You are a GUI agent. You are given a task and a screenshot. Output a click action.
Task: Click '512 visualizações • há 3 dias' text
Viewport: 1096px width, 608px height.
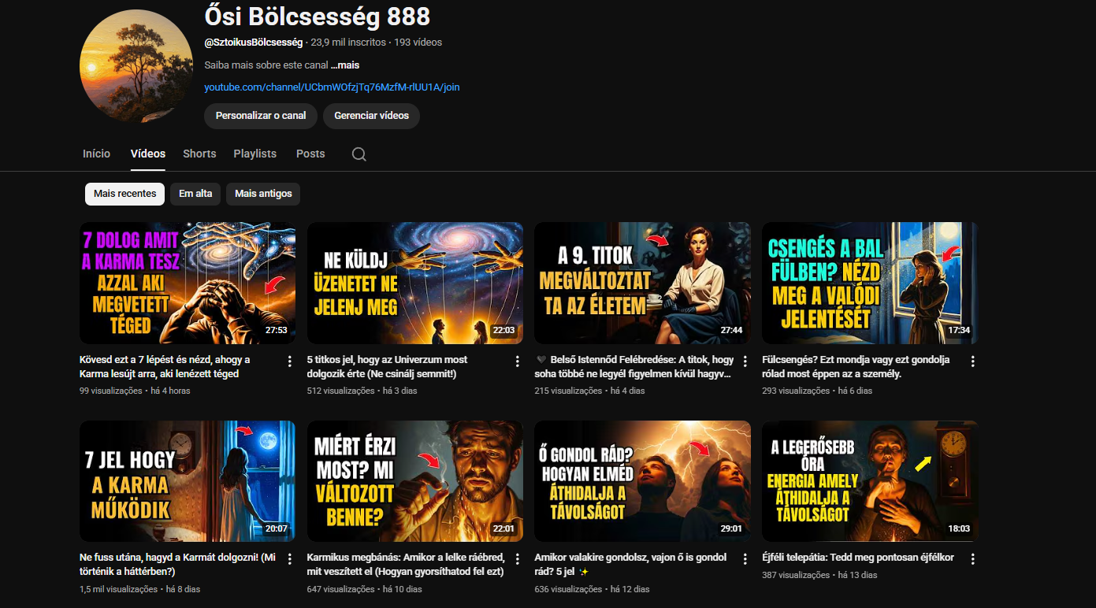click(362, 391)
